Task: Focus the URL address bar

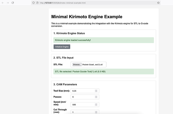Action: 96,3
